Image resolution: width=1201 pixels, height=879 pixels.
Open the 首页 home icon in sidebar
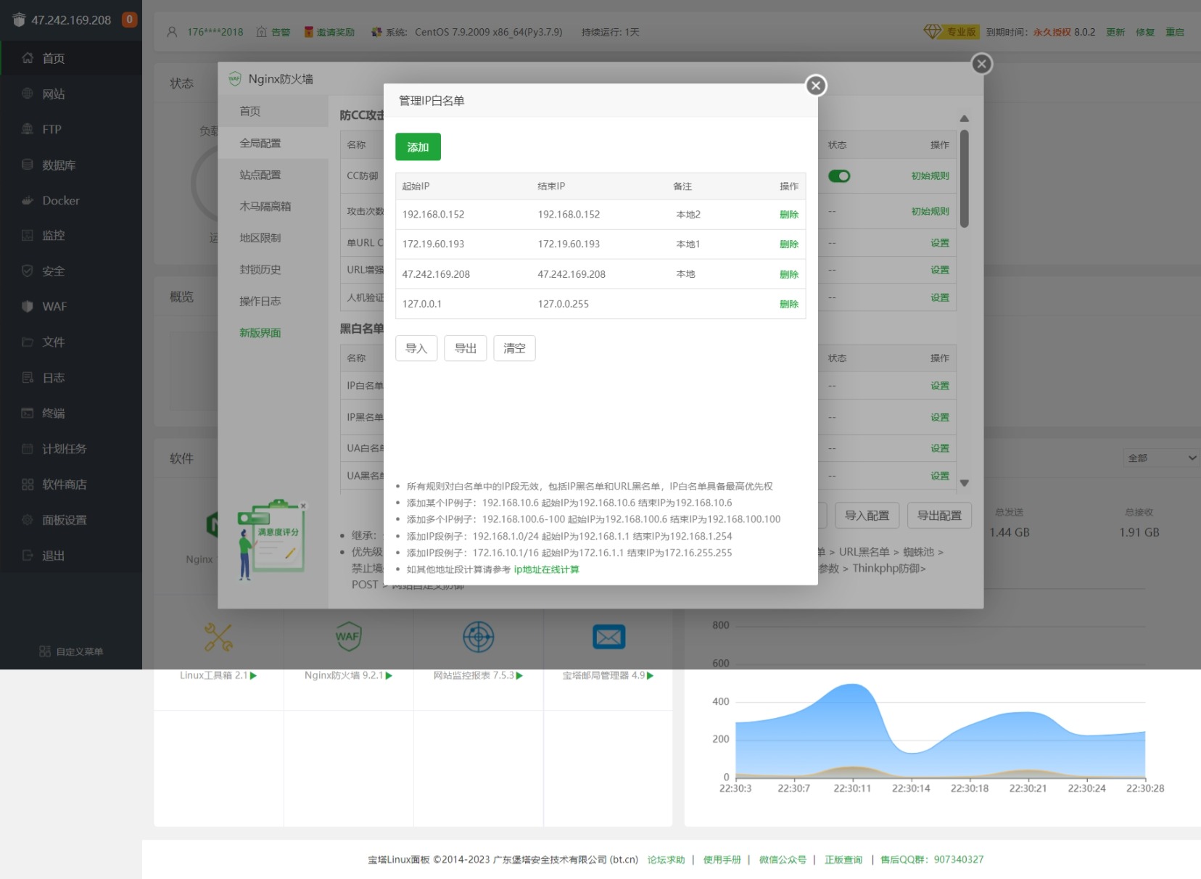pos(28,58)
